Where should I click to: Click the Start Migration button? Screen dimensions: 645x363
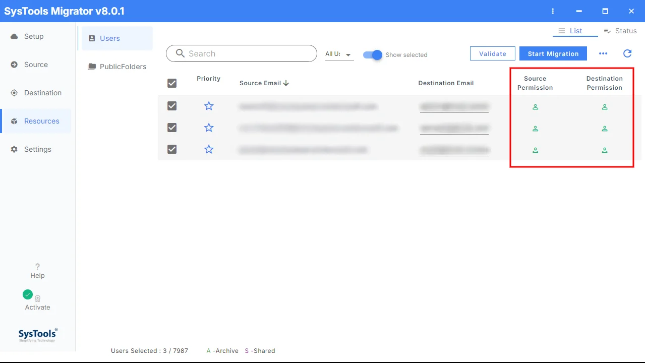pos(553,53)
